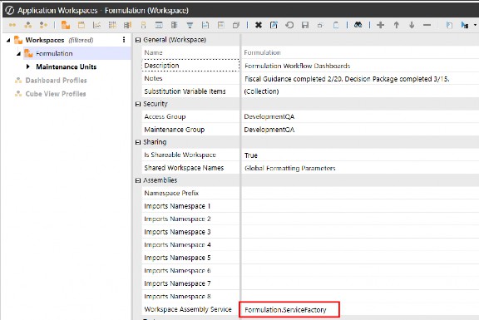Select the Maintenance Units tree item
The image size is (479, 320).
[67, 66]
